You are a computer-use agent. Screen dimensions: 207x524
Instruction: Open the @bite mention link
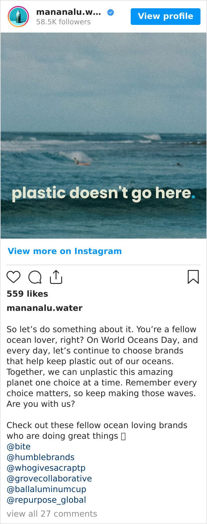(x=18, y=446)
